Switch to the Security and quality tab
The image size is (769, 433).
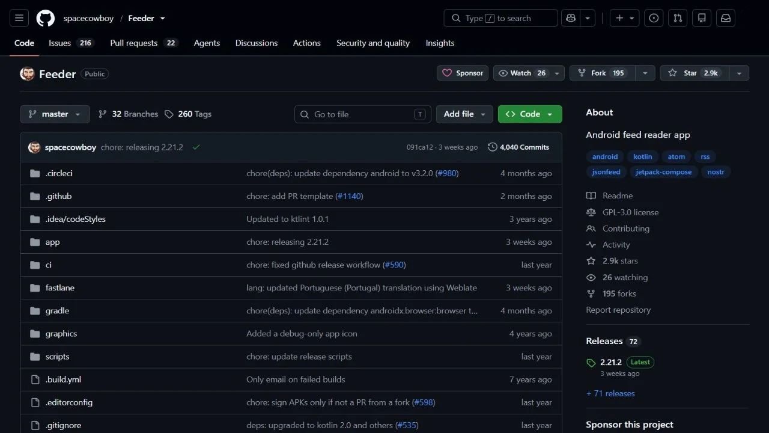point(373,43)
